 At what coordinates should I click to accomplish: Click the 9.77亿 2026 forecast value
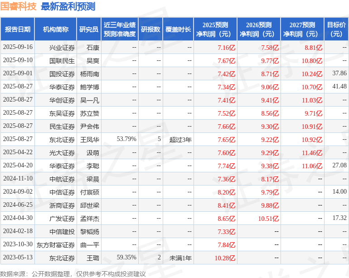(x=270, y=61)
